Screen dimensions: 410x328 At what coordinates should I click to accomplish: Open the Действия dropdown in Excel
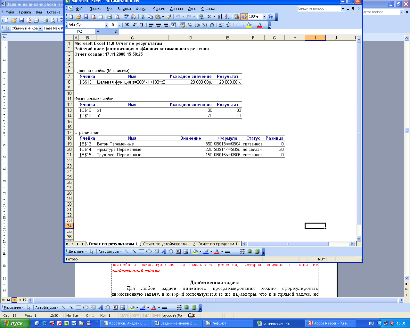tap(78, 251)
